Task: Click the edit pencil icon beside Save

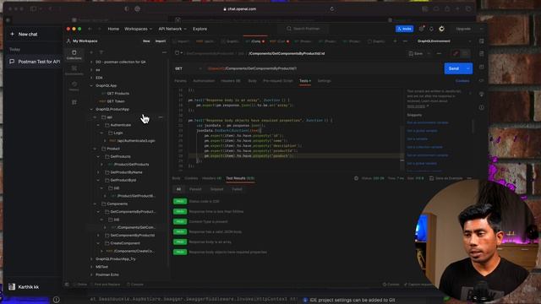Action: click(456, 53)
